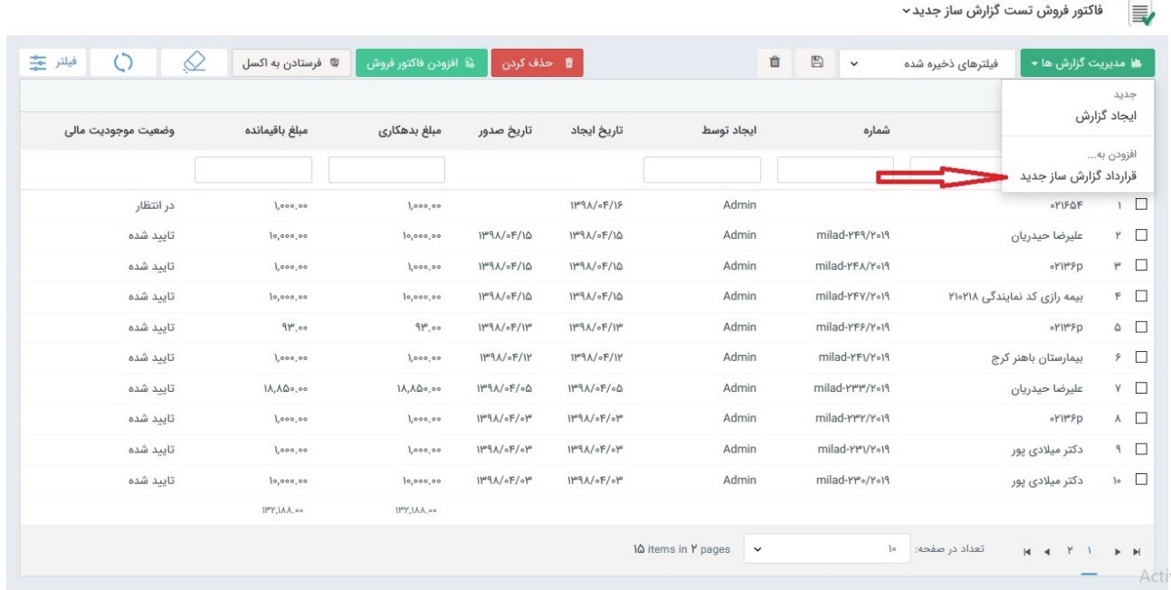This screenshot has width=1171, height=590.
Task: Click the مبلغ باقیمانده filter input field
Action: click(253, 170)
